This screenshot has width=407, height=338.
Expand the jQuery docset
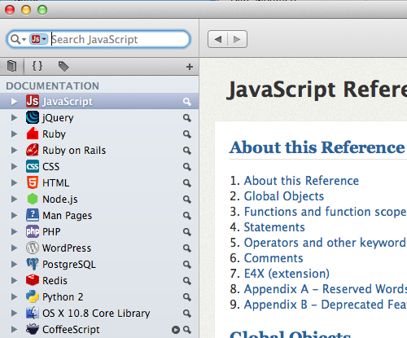click(14, 118)
